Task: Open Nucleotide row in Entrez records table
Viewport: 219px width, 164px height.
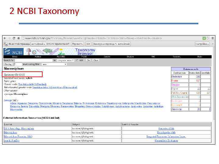Action: (x=176, y=77)
